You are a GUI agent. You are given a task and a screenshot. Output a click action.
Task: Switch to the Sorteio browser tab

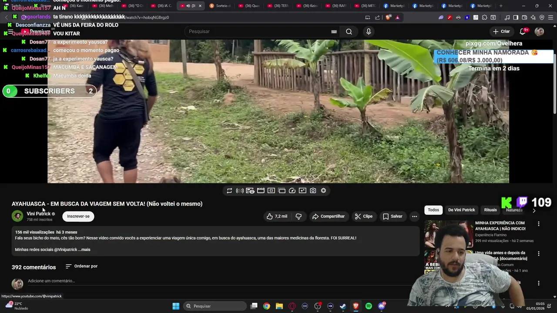coord(220,6)
